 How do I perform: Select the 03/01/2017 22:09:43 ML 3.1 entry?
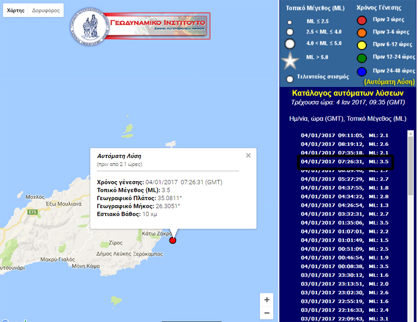(345, 319)
